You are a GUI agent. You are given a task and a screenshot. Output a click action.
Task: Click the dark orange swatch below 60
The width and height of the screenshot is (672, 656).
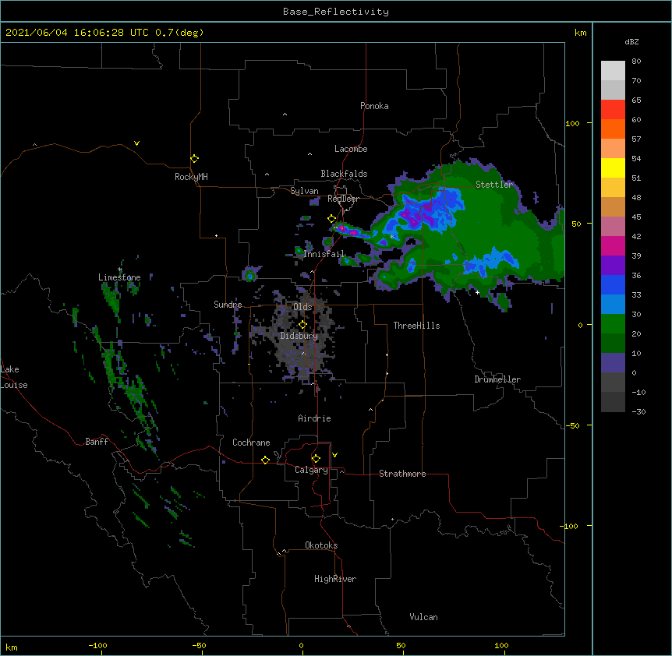(x=613, y=129)
